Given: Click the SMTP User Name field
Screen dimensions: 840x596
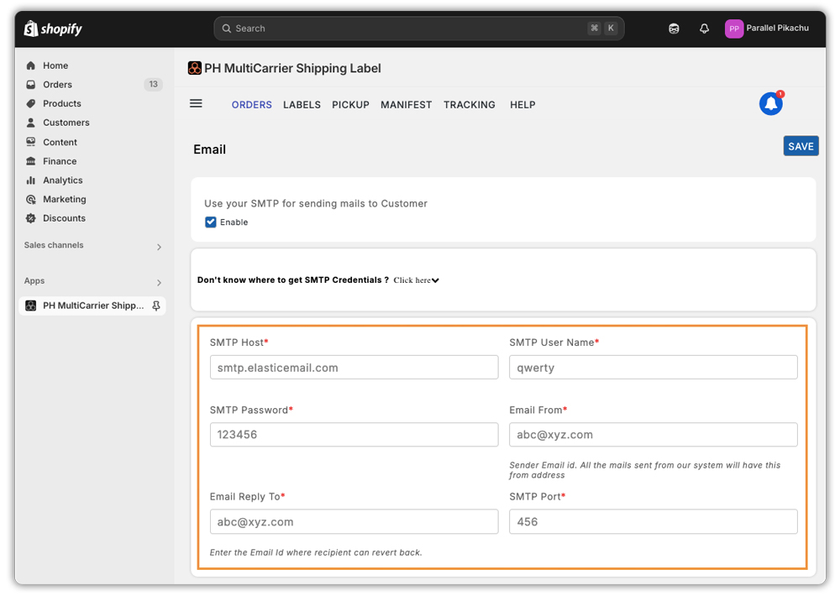Looking at the screenshot, I should (653, 368).
